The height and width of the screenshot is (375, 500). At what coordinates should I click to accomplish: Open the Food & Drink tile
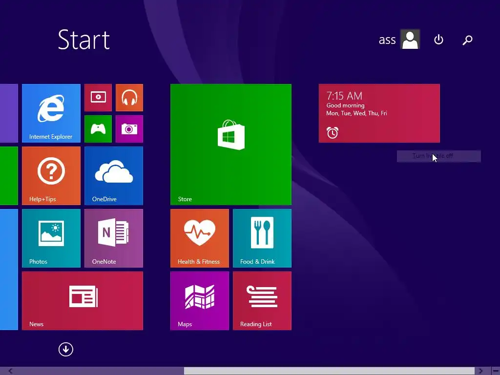(262, 238)
